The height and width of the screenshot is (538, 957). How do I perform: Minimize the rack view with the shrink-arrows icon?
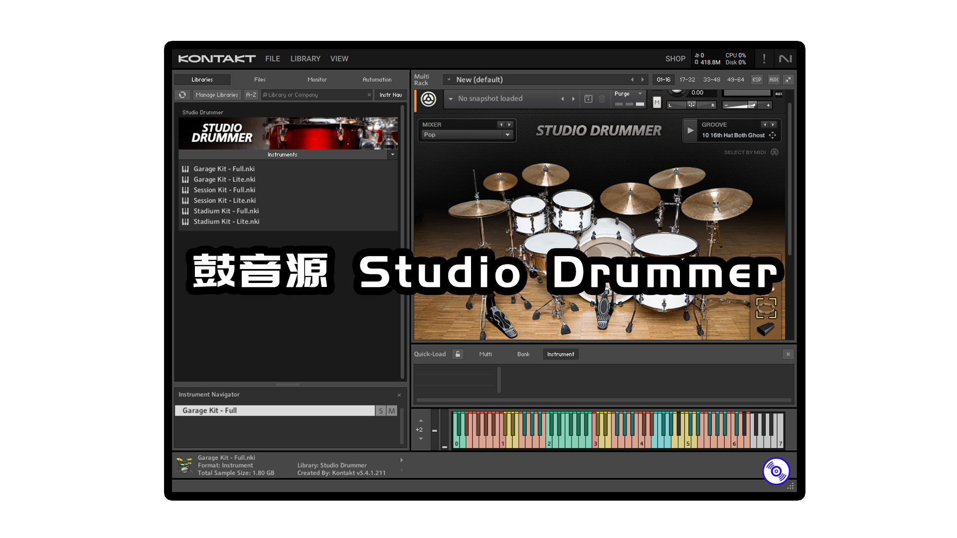[x=788, y=80]
